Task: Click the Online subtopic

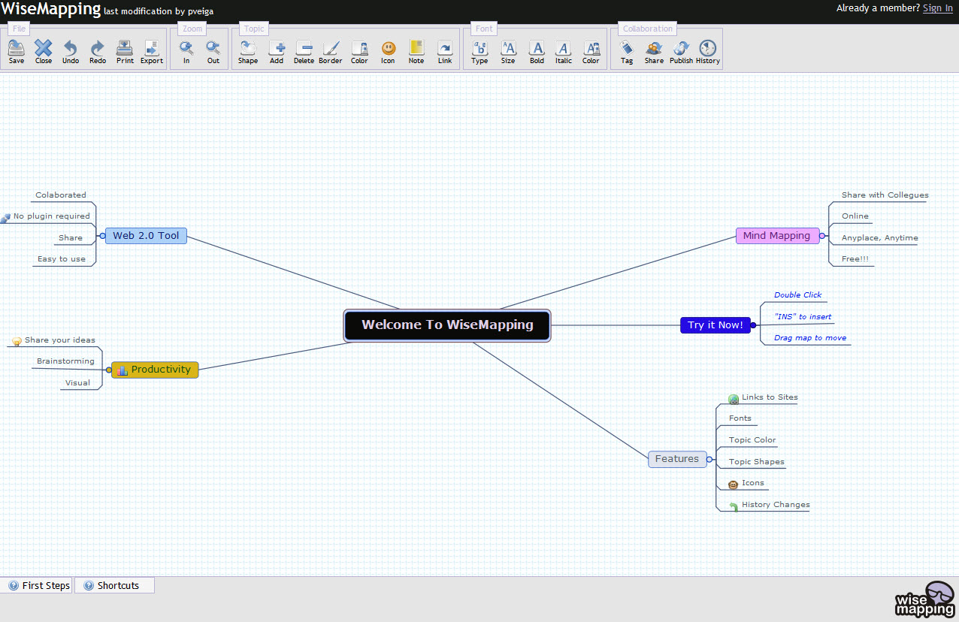Action: pos(855,216)
